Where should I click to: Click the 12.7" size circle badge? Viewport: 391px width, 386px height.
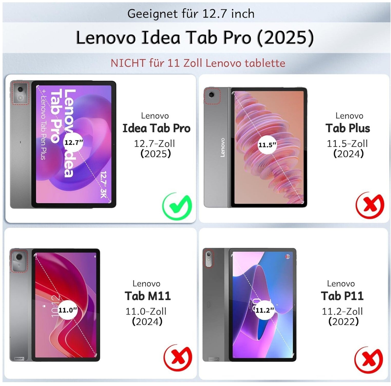click(74, 142)
